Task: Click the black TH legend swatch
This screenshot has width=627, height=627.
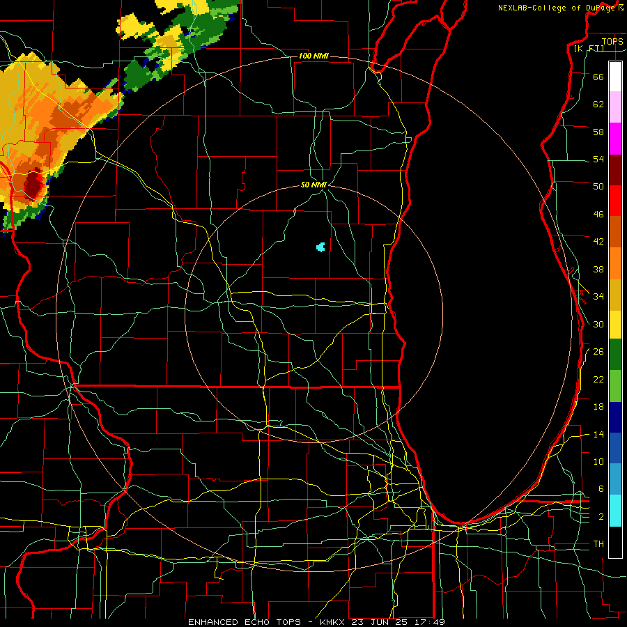Action: (615, 542)
